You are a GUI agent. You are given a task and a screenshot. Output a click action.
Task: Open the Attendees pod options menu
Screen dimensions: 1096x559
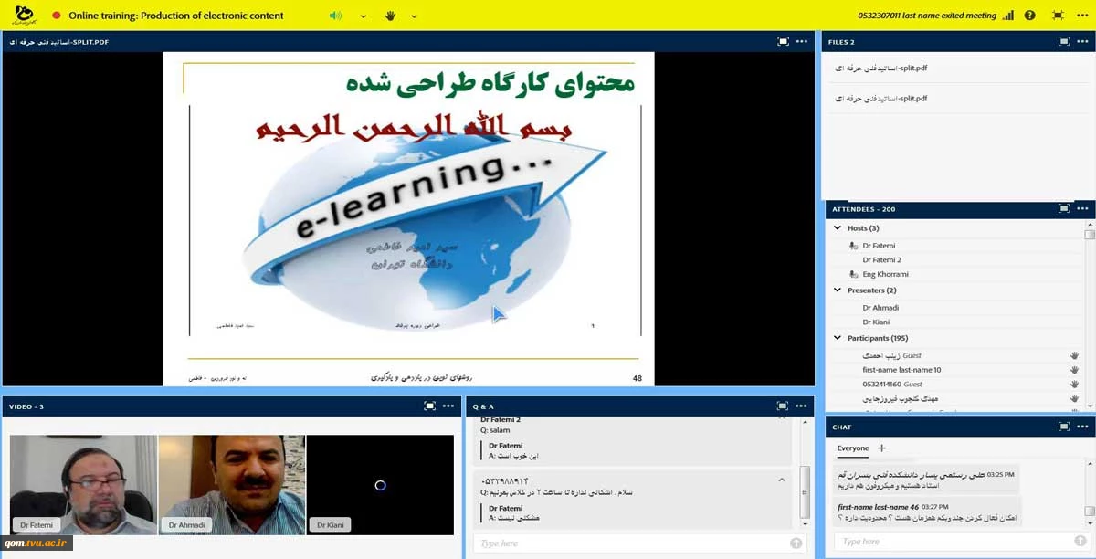point(1082,208)
